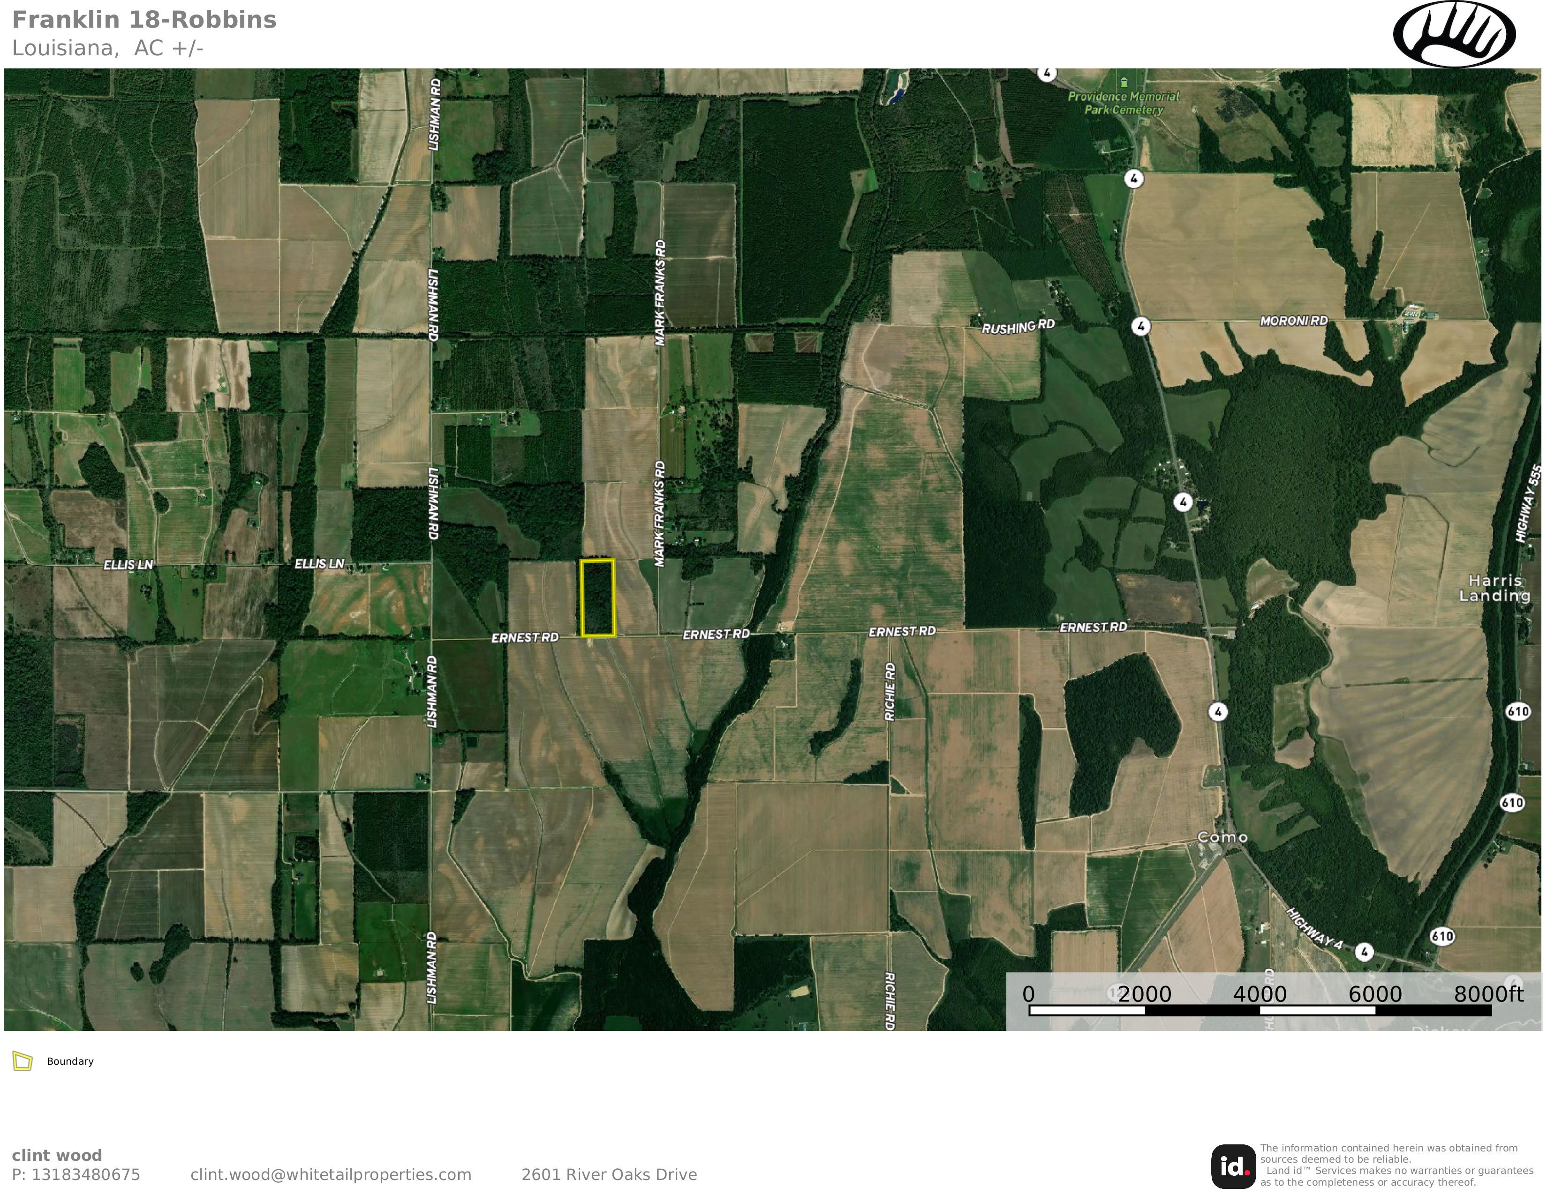Image resolution: width=1547 pixels, height=1195 pixels.
Task: Click the Franklin 18-Robbins title
Action: click(144, 20)
